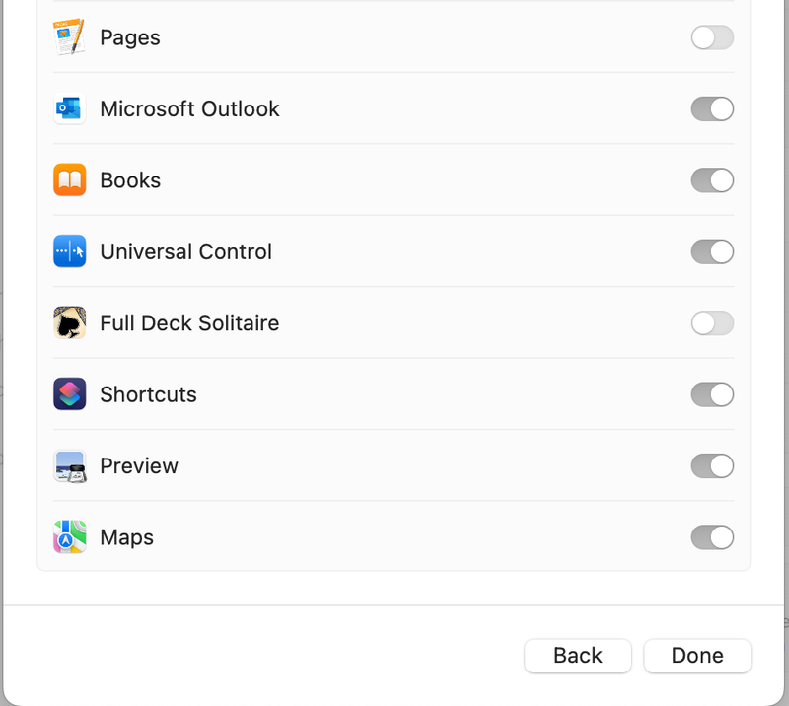This screenshot has width=789, height=706.
Task: Click the Maps app icon
Action: [x=69, y=537]
